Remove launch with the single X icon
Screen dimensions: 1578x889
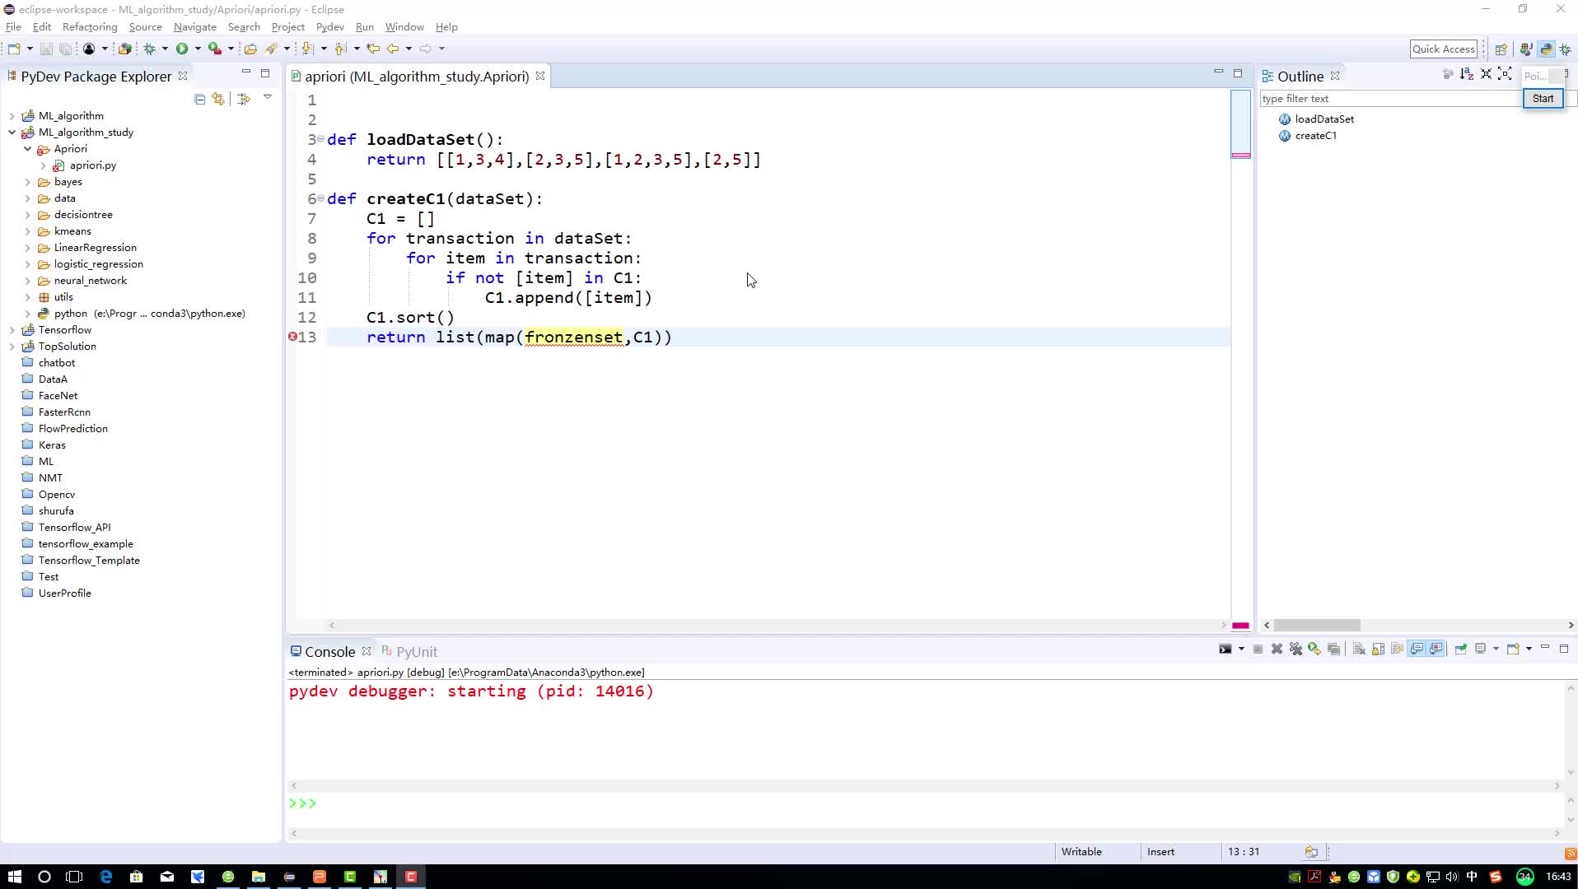[x=1277, y=649]
